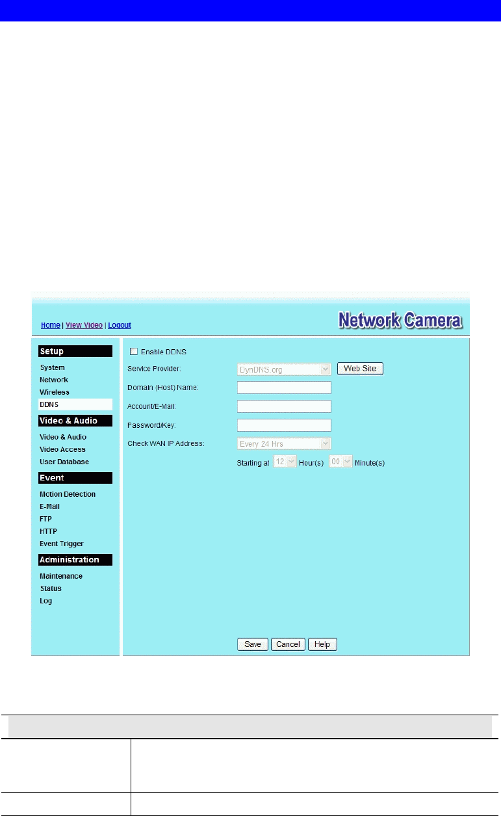Click the Network Camera logo
Screen dimensions: 501x816
[400, 321]
